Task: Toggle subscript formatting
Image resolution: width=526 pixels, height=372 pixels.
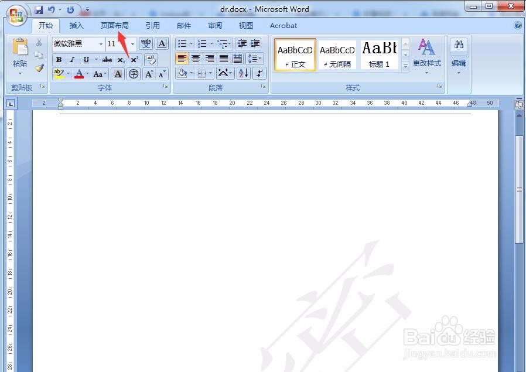Action: click(121, 60)
